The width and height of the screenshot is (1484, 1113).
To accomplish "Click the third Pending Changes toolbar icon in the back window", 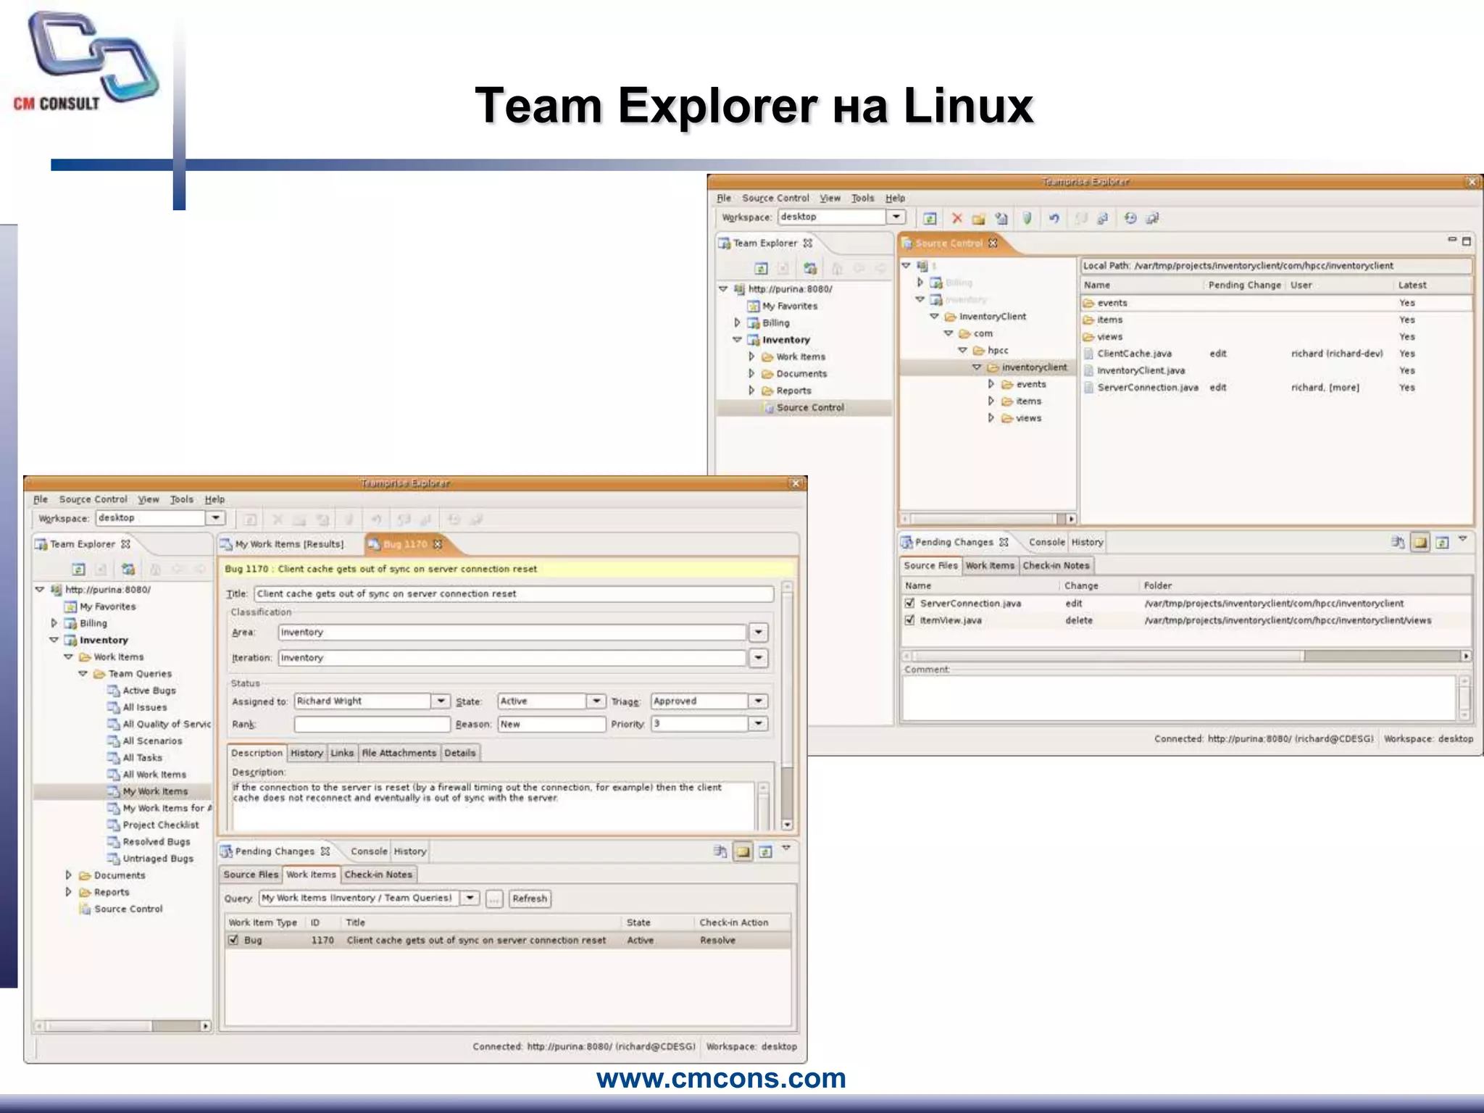I will 1443,542.
